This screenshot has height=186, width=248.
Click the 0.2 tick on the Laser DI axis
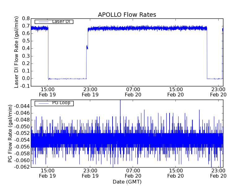pos(26,64)
